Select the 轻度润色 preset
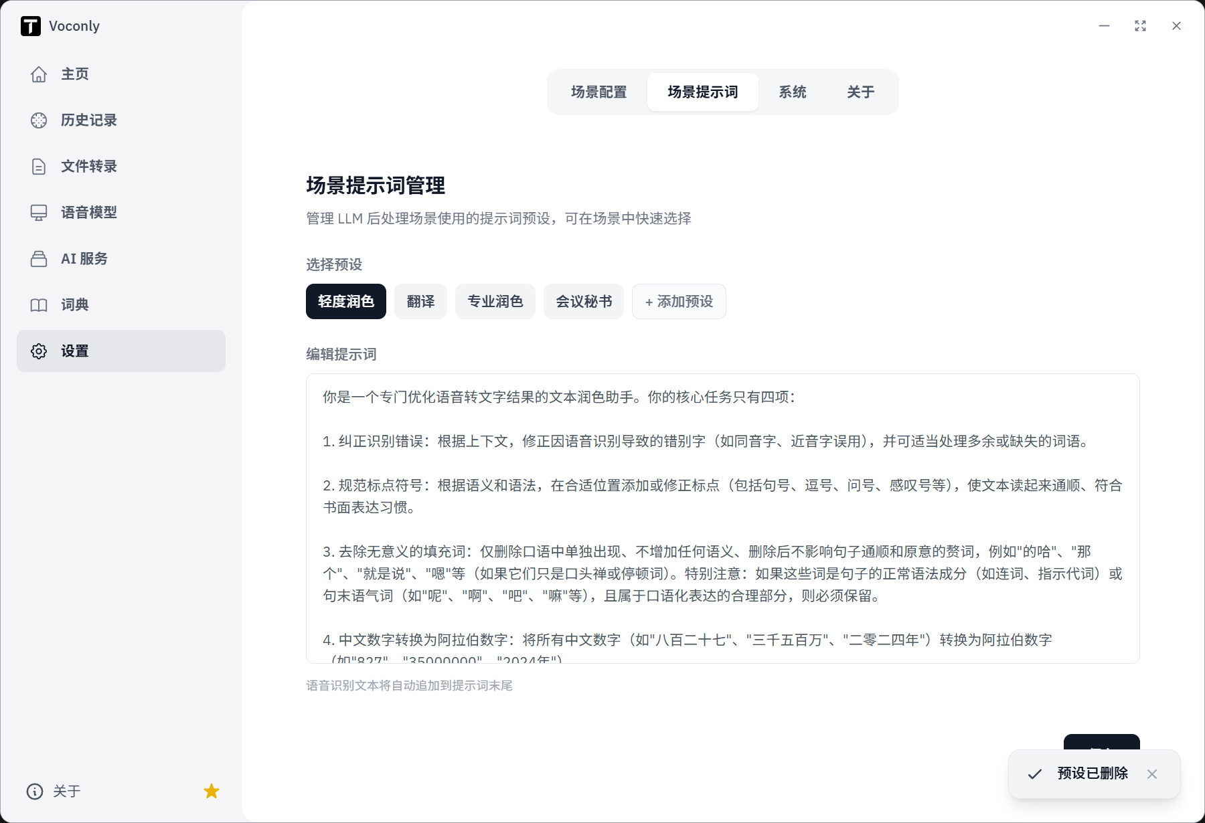This screenshot has height=823, width=1205. pyautogui.click(x=346, y=302)
